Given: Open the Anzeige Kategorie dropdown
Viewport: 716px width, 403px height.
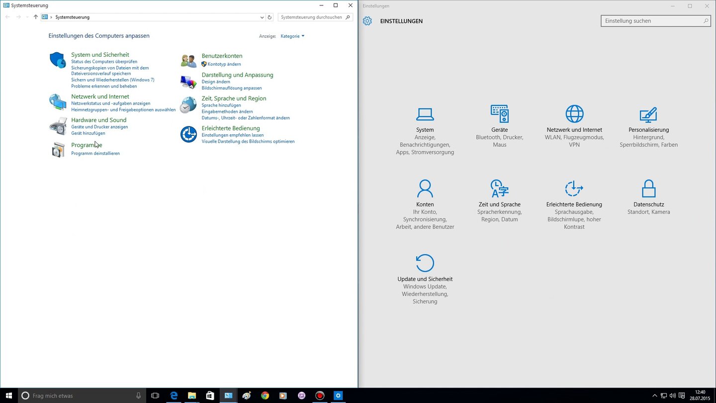Looking at the screenshot, I should [292, 36].
